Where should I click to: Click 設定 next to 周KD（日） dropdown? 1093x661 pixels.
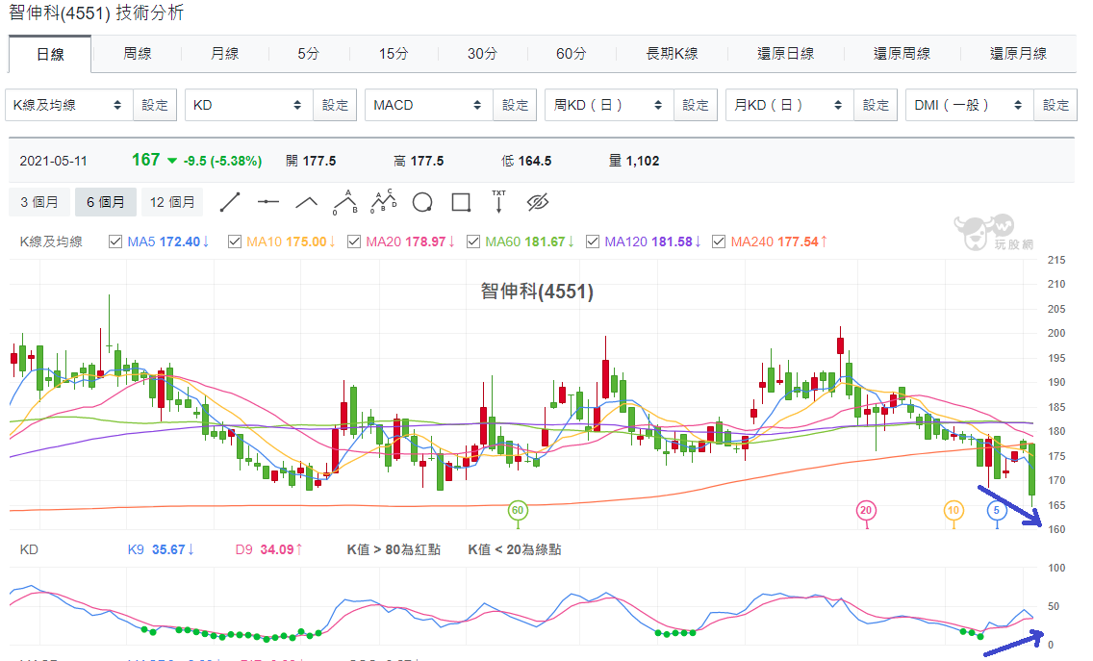click(x=696, y=105)
